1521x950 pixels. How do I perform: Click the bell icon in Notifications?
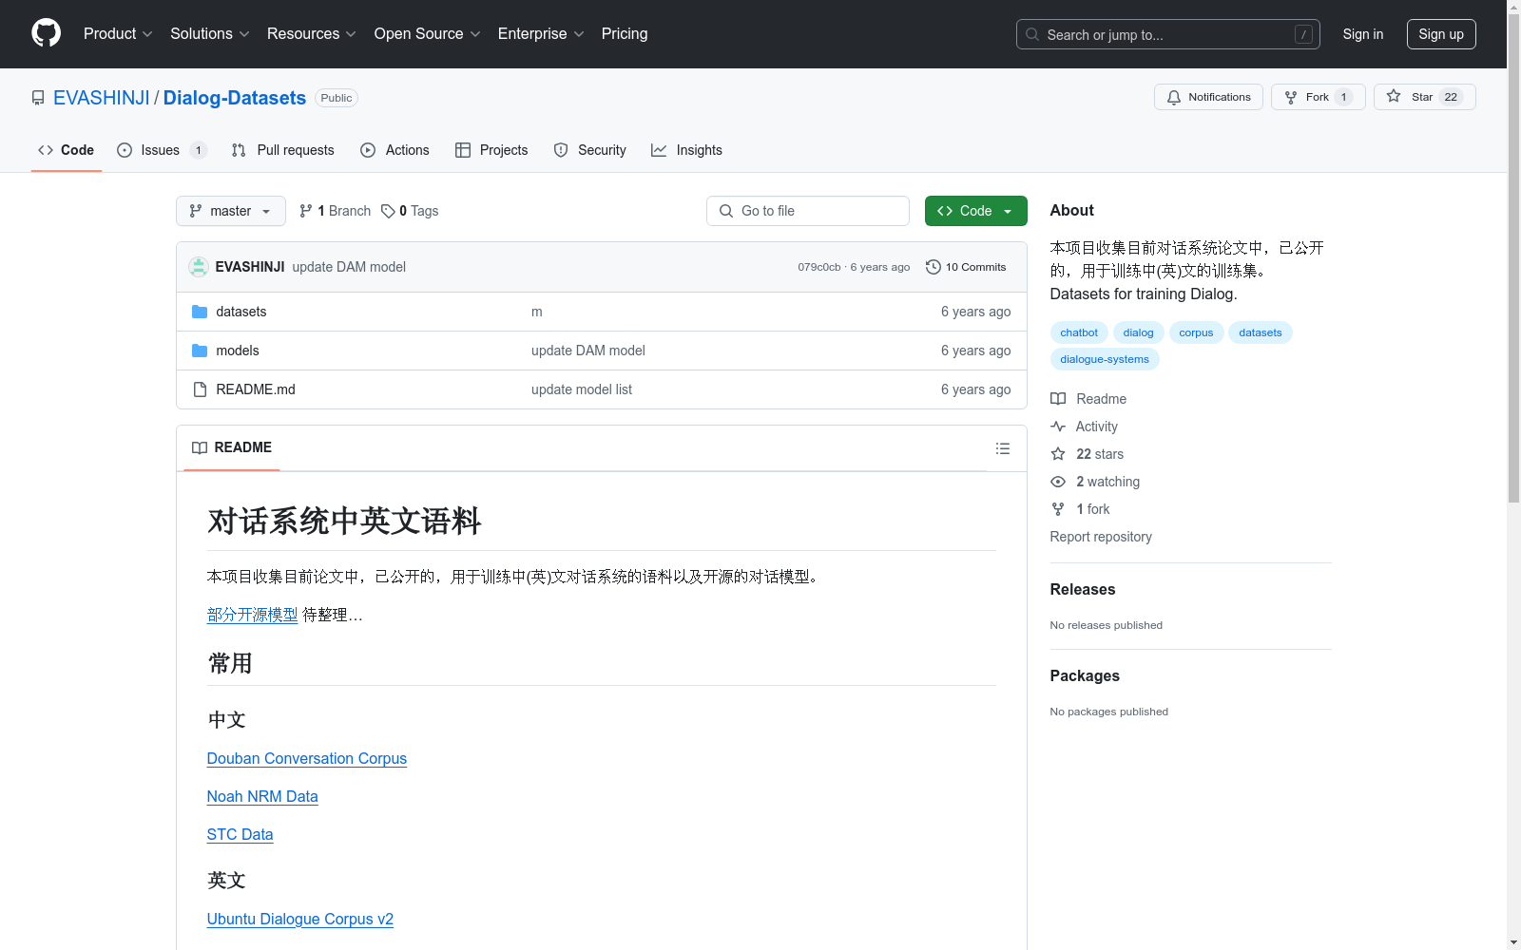click(1174, 97)
